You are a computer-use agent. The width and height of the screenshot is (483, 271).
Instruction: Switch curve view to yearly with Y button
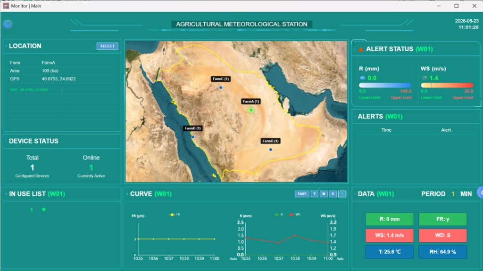(x=314, y=194)
